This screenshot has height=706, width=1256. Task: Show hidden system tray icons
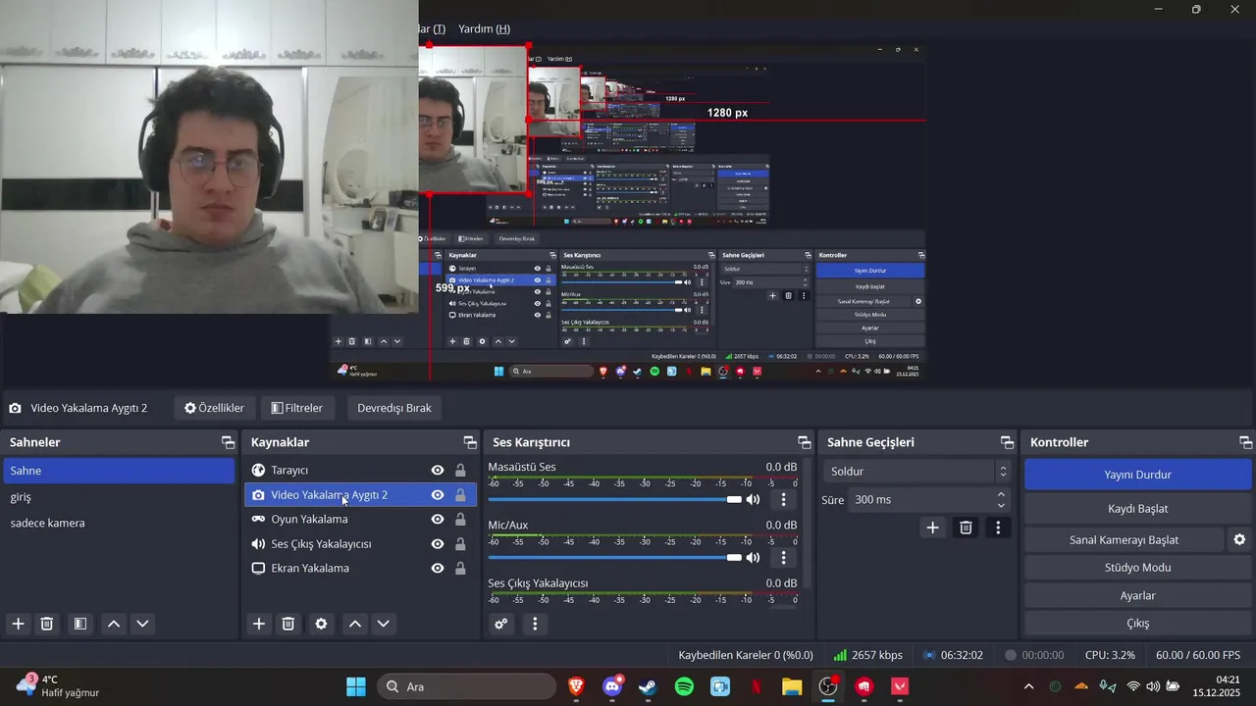coord(1027,686)
